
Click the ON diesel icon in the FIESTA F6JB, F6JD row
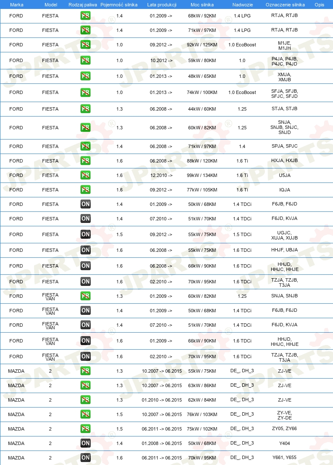pyautogui.click(x=86, y=204)
